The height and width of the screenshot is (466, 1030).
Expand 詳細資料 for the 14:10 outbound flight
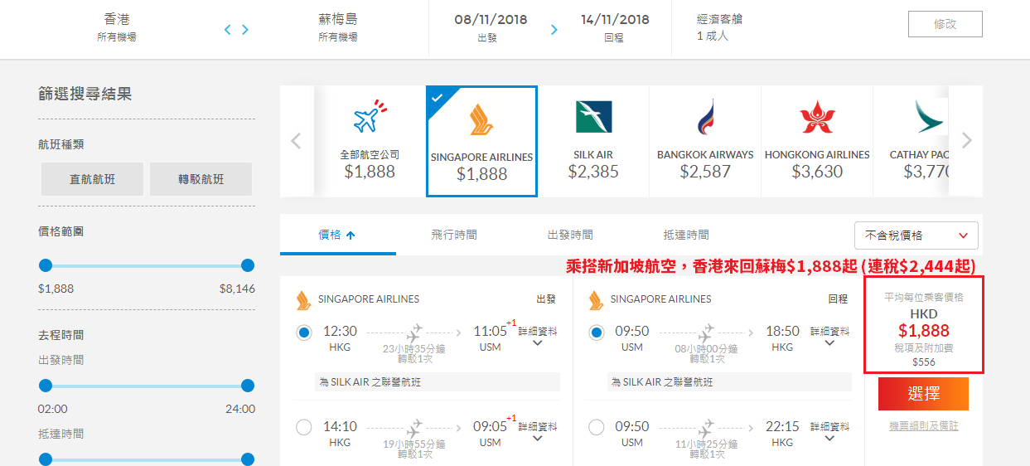[538, 431]
